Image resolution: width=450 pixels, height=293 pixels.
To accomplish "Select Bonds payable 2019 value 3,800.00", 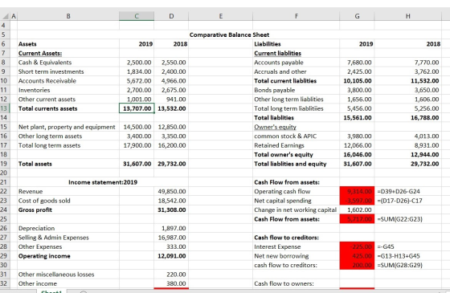I will tap(357, 90).
